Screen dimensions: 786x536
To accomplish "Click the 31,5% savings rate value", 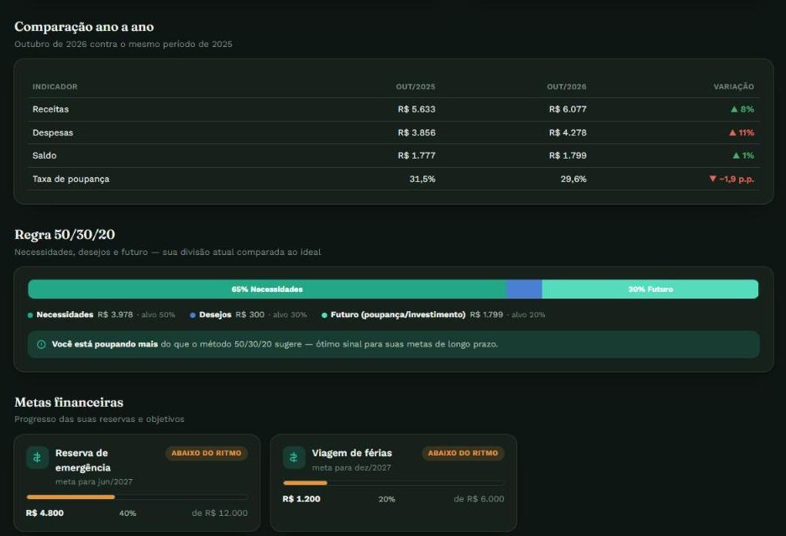I will tap(422, 179).
